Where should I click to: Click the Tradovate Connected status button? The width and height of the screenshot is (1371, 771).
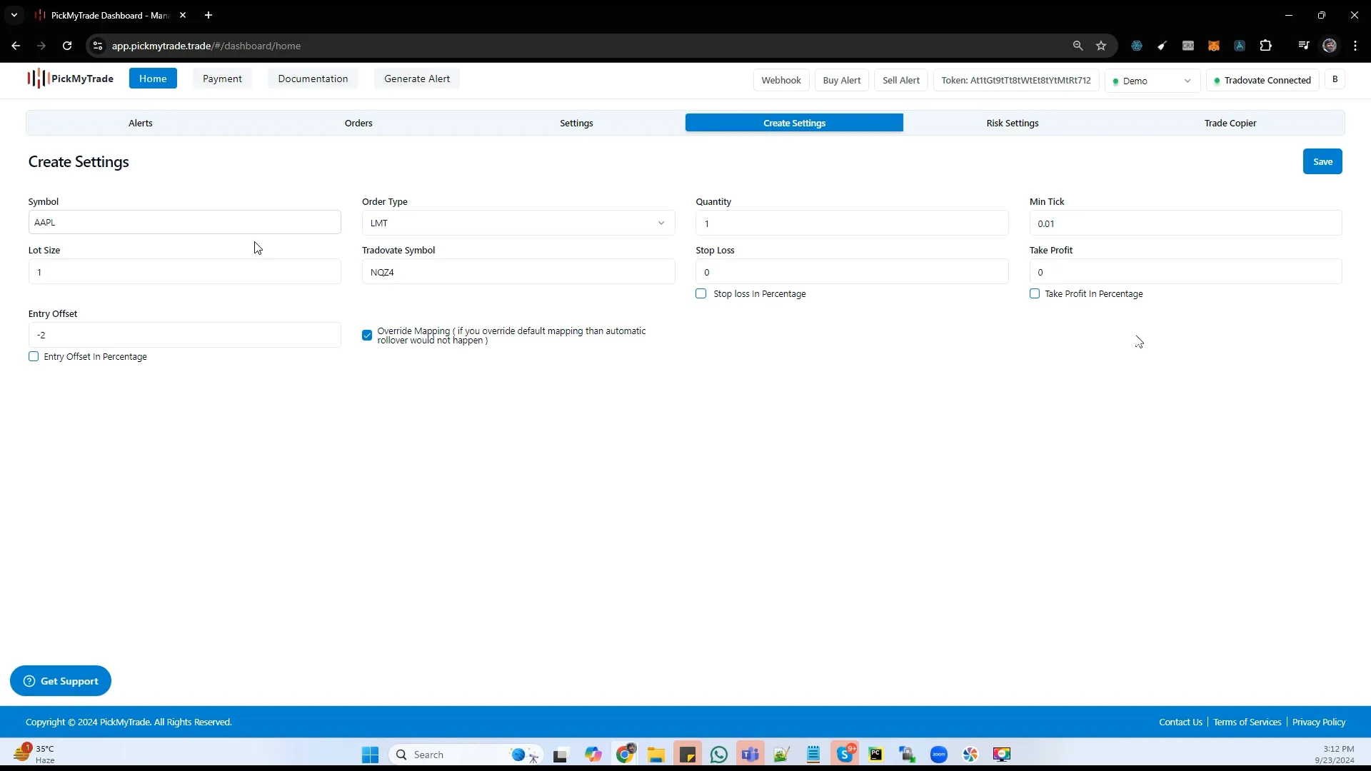(1262, 80)
